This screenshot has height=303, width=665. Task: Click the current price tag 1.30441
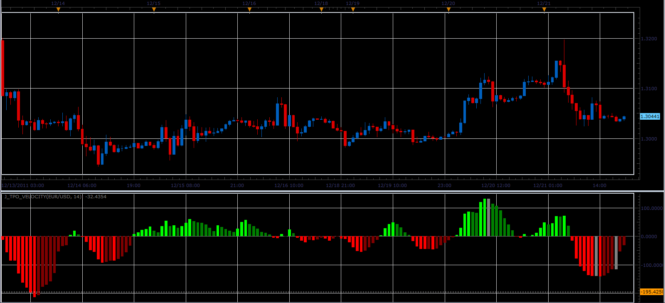[650, 116]
